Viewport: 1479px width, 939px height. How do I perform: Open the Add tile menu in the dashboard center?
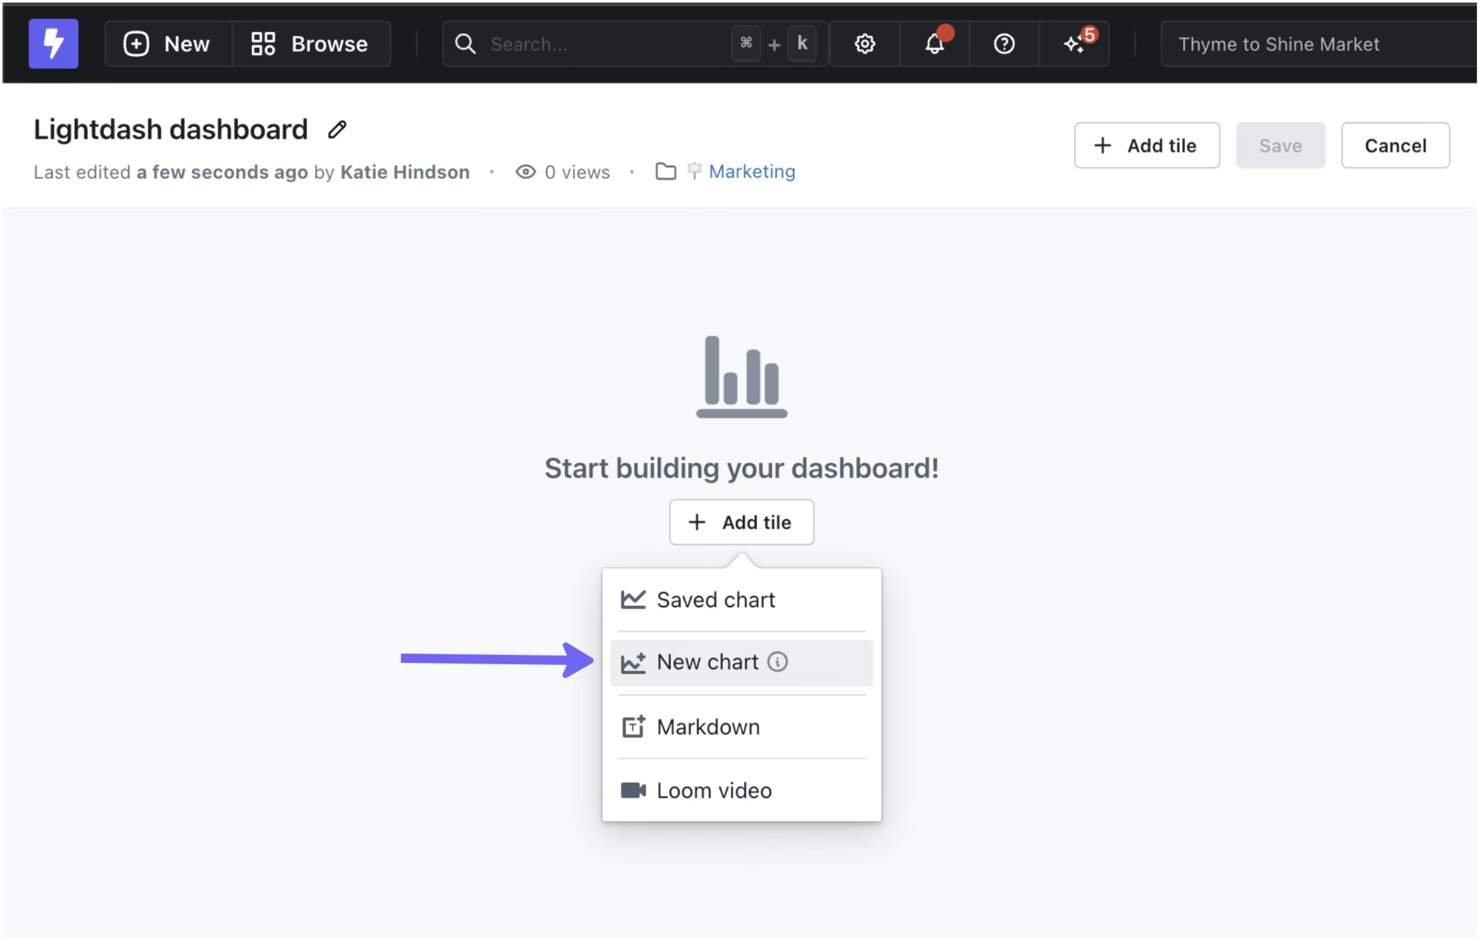(741, 522)
